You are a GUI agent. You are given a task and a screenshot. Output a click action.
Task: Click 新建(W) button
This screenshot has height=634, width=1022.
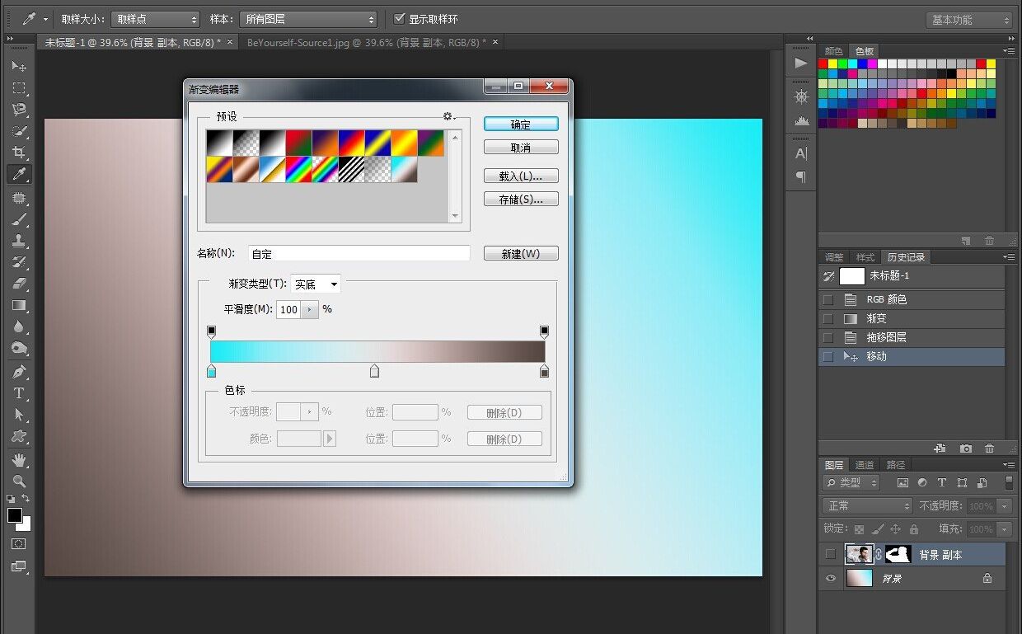521,253
